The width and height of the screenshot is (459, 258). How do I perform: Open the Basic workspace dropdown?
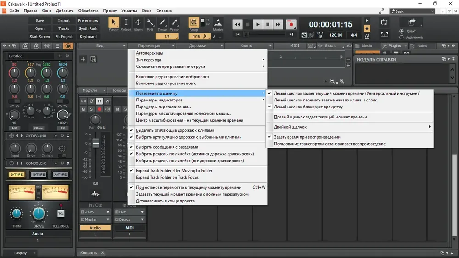[x=413, y=11]
